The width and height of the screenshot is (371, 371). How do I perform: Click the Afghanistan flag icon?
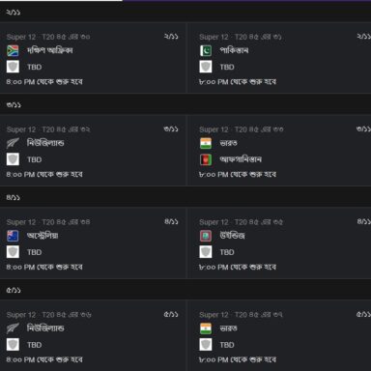click(206, 159)
